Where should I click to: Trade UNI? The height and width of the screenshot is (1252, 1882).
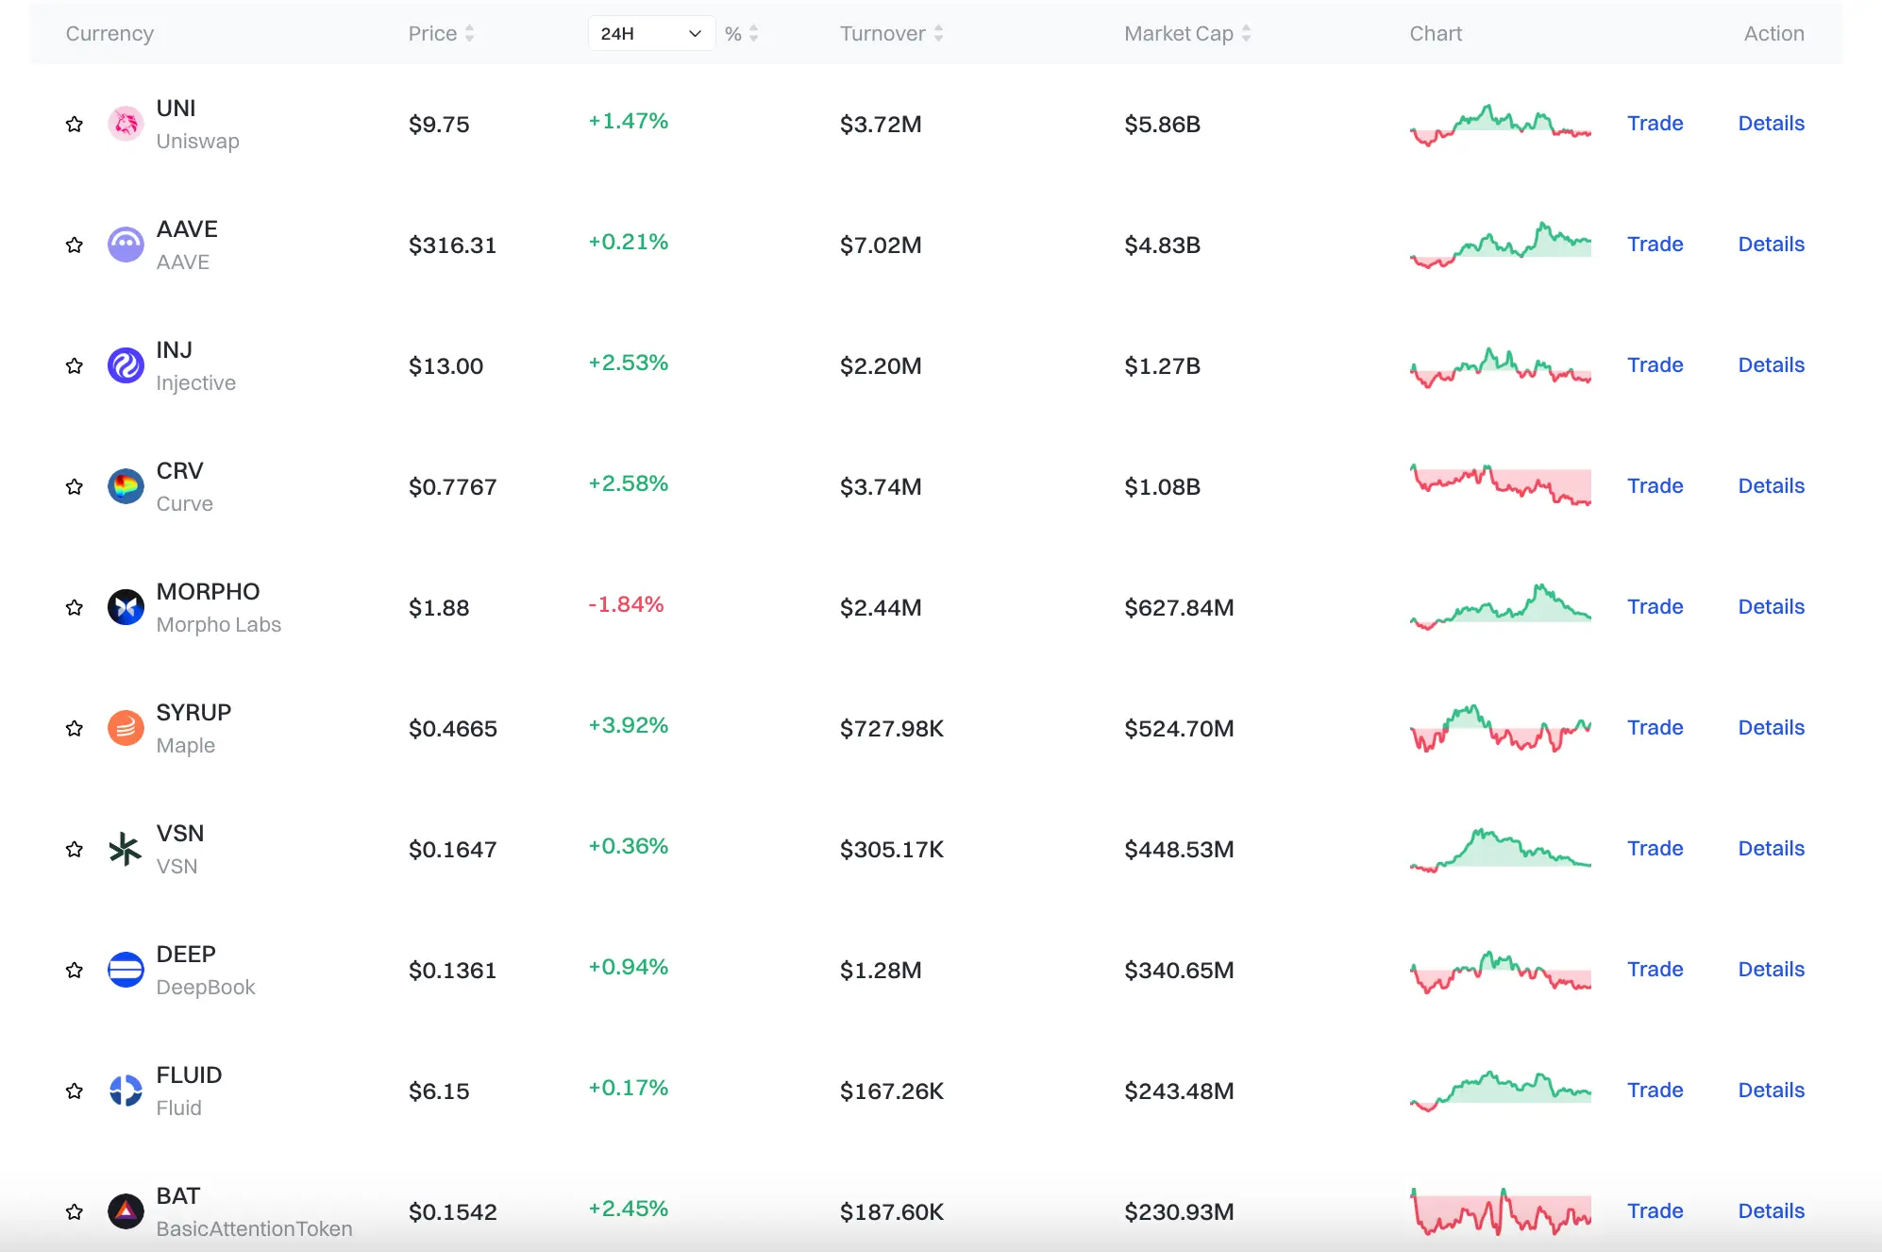tap(1655, 124)
